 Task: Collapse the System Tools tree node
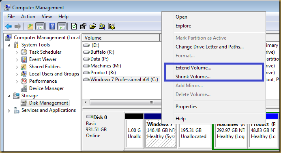[9, 45]
